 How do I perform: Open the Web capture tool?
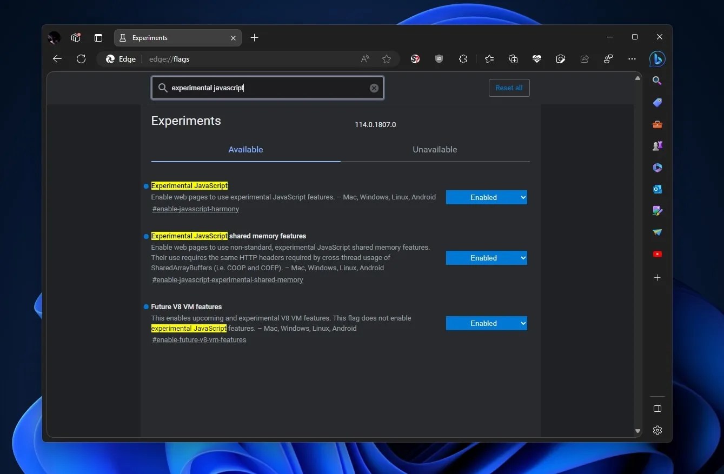(561, 59)
